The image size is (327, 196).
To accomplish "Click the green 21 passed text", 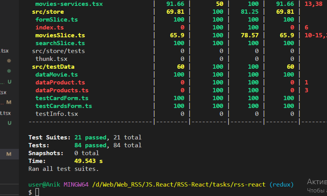I will click(90, 137).
